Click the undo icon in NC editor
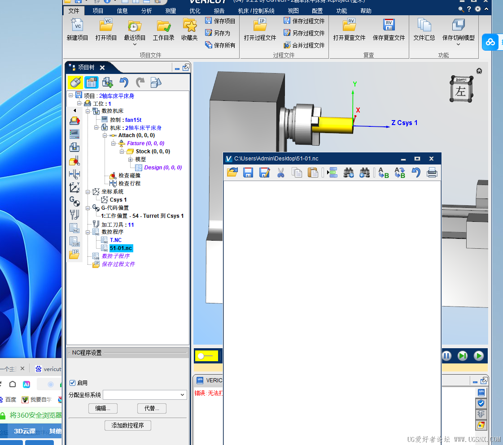Viewport: 503px width, 445px height. pyautogui.click(x=416, y=173)
